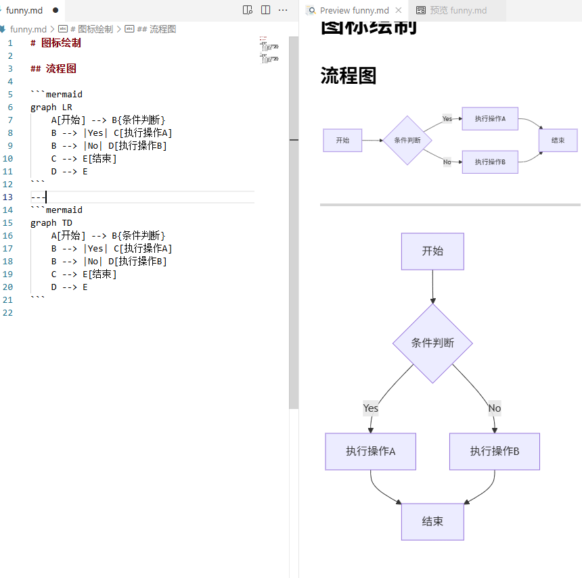Click the editor minimap
Viewport: 582px width, 578px height.
point(269,51)
